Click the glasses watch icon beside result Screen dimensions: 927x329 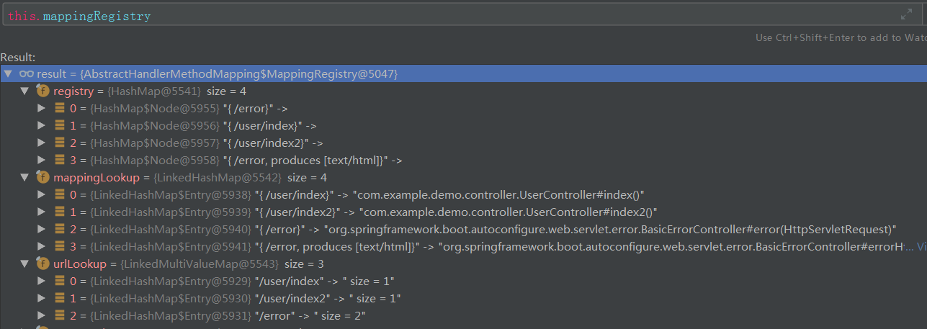(27, 74)
